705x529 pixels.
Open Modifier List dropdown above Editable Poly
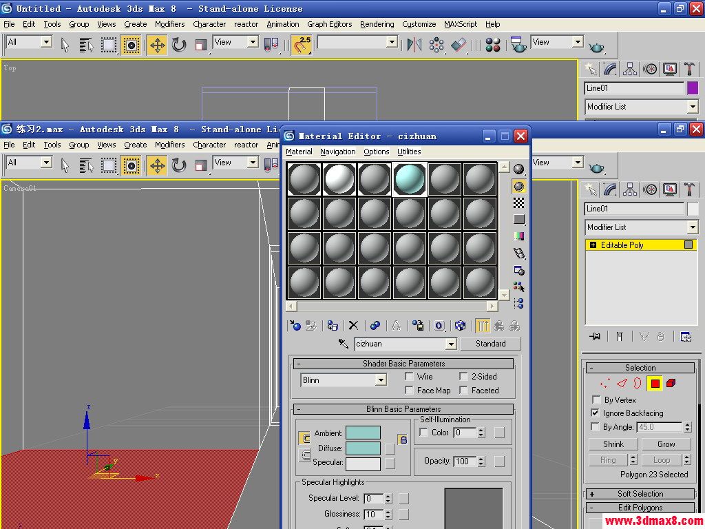pos(693,227)
